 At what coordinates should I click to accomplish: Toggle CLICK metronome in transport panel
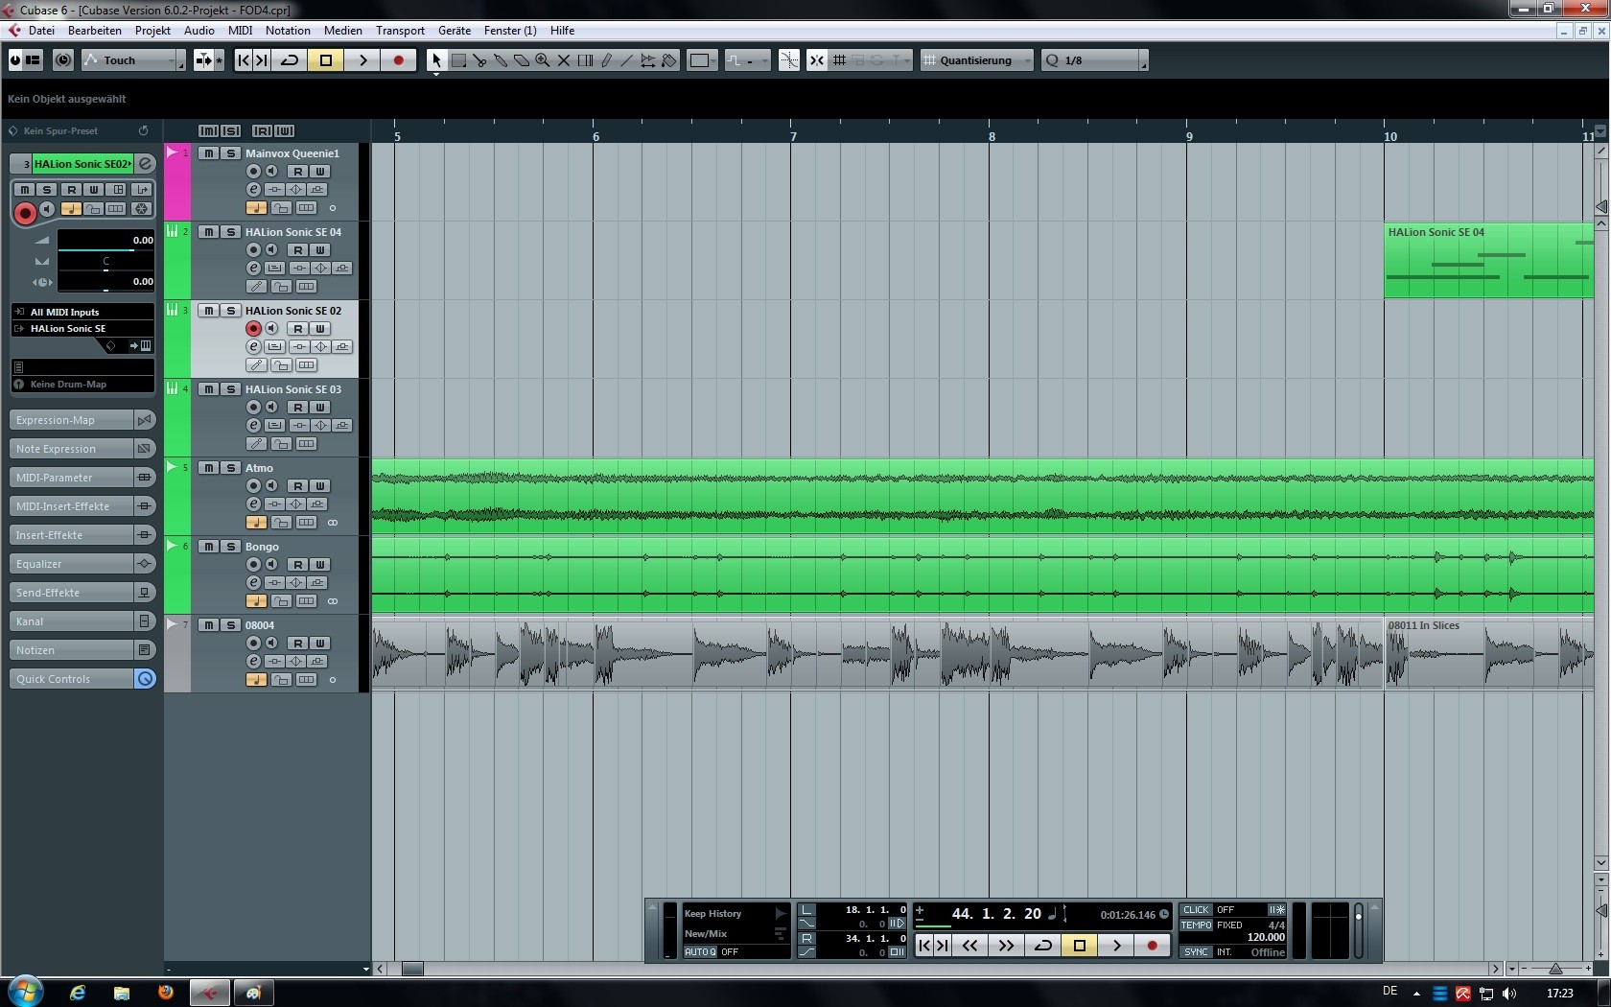(x=1196, y=910)
